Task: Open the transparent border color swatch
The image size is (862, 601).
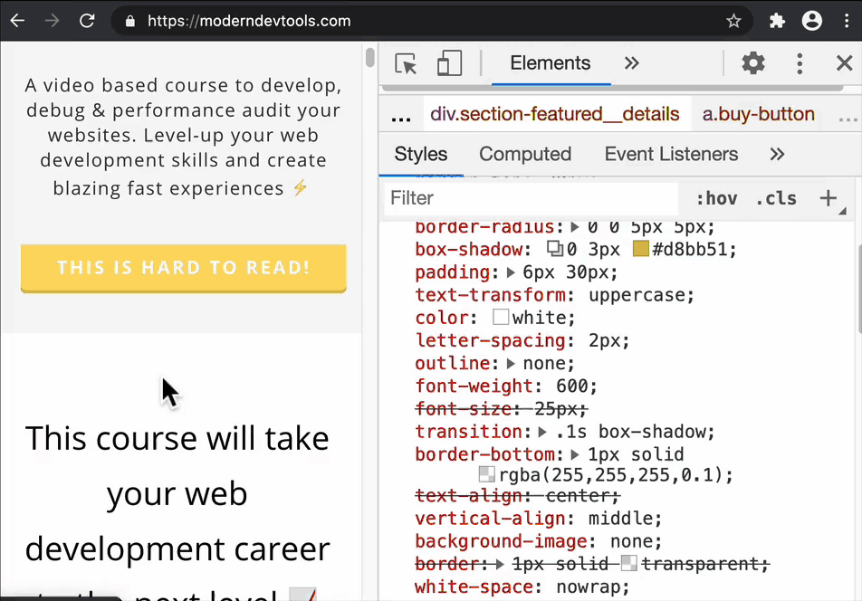Action: pos(628,563)
